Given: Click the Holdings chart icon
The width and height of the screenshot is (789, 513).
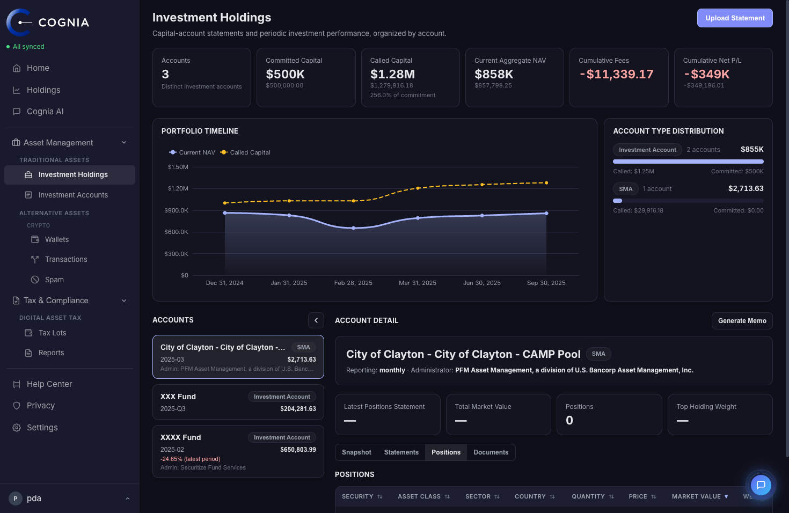Looking at the screenshot, I should [17, 90].
